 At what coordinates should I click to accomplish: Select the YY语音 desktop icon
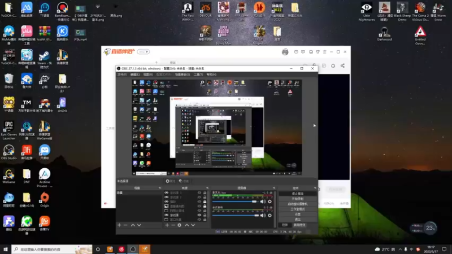pyautogui.click(x=8, y=104)
